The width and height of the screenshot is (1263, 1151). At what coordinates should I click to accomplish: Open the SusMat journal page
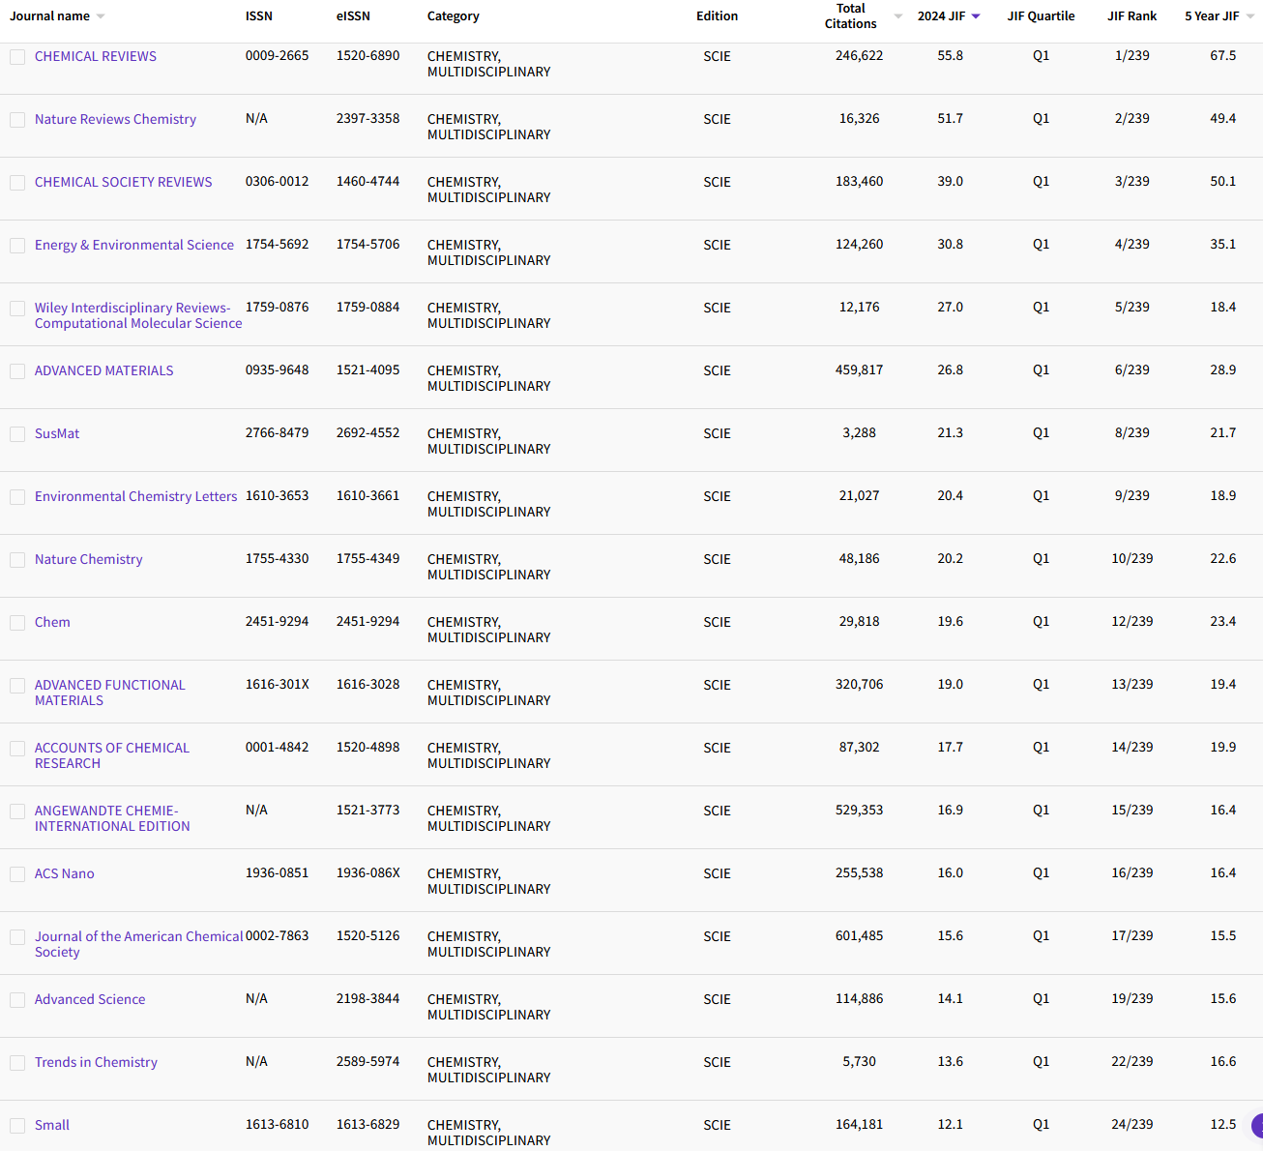pyautogui.click(x=56, y=433)
